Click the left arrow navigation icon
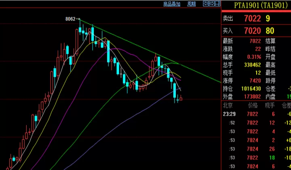This screenshot has width=291, height=170. [x=206, y=4]
